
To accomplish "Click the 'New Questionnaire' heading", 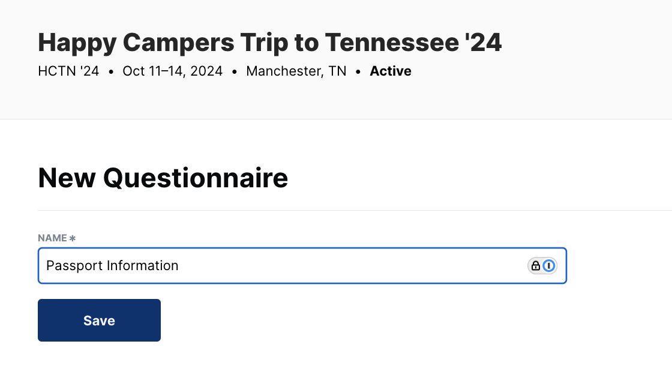I will click(163, 178).
